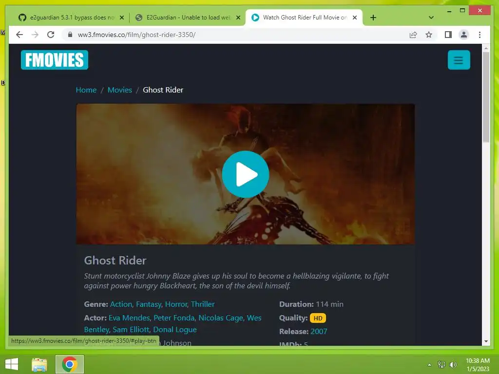This screenshot has height=374, width=499.
Task: Open actor Peter Fonda link
Action: (x=174, y=318)
